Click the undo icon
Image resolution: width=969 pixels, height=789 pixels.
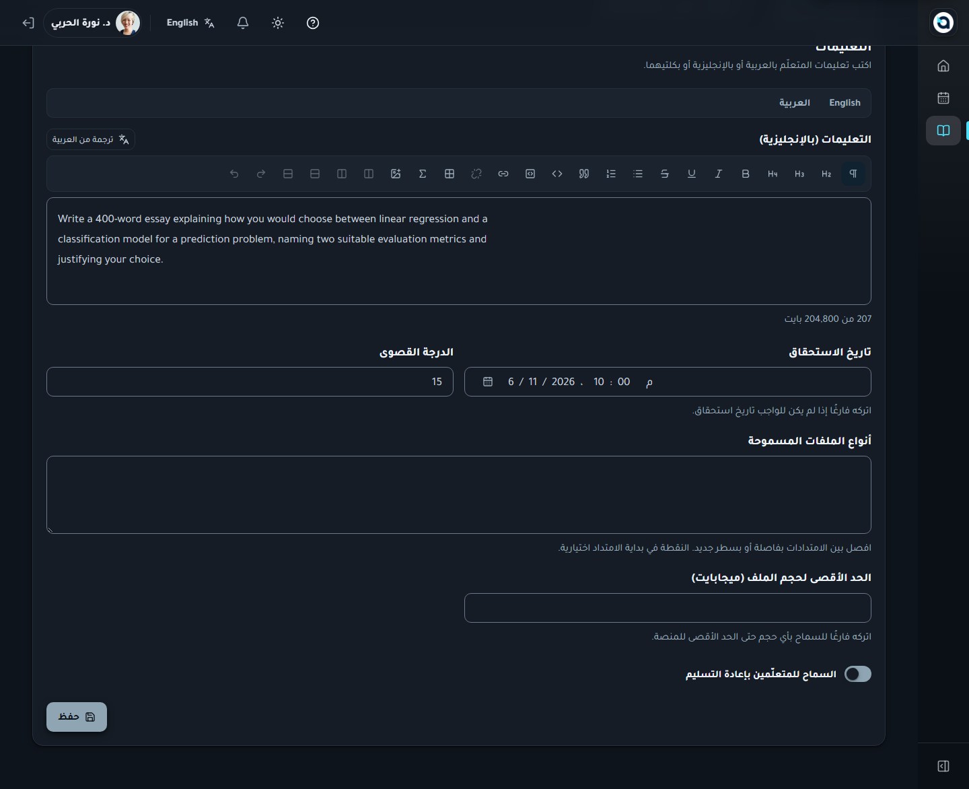[x=234, y=174]
